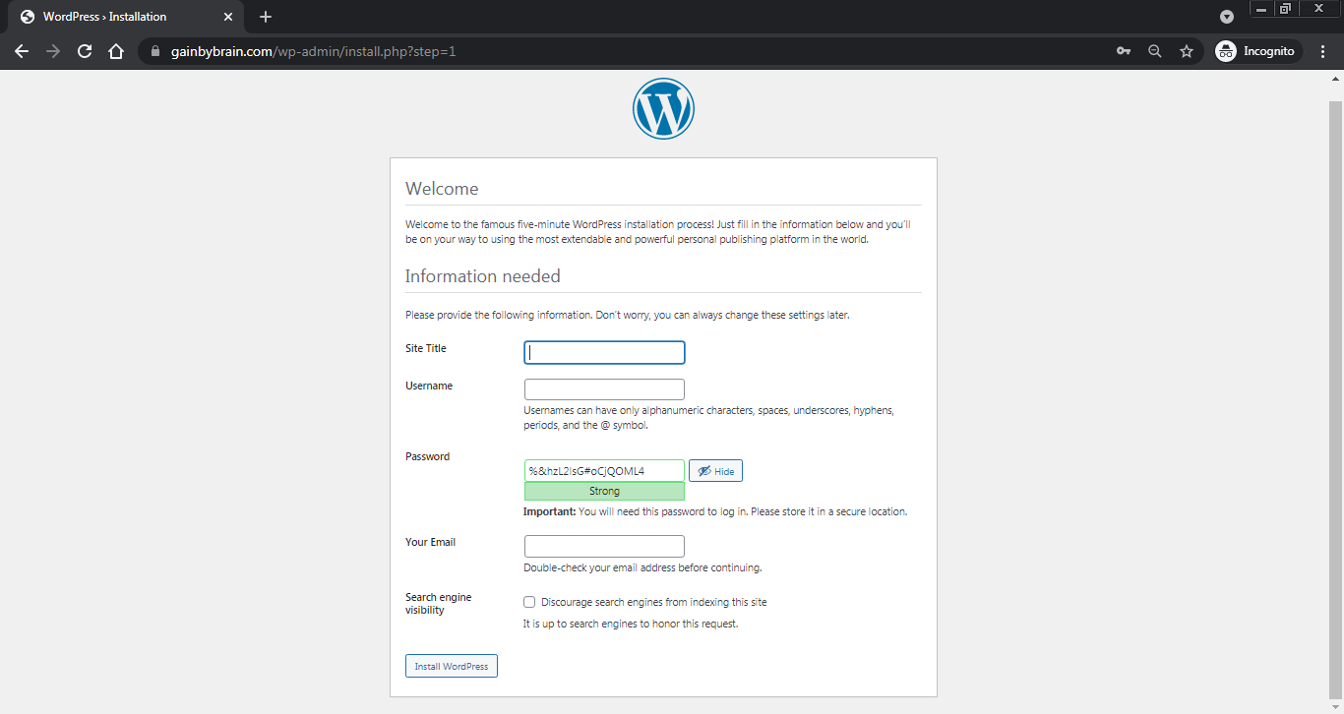Close the WordPress Installation tab

(228, 17)
